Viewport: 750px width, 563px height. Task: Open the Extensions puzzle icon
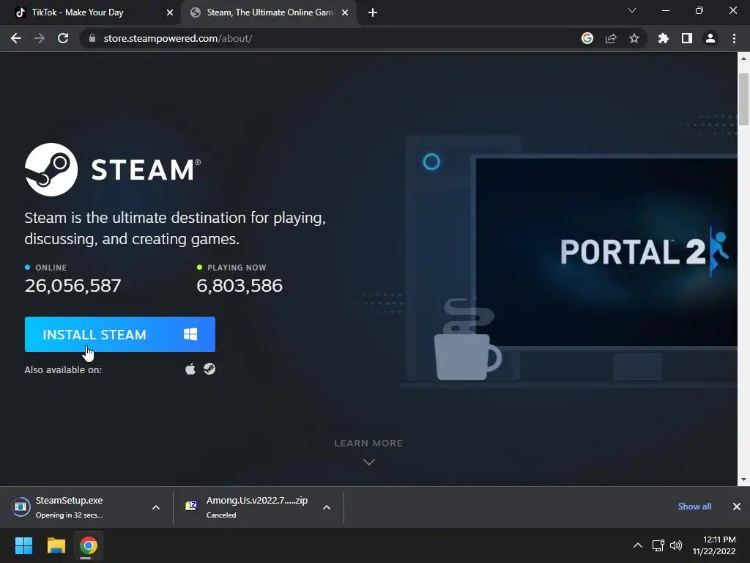664,38
